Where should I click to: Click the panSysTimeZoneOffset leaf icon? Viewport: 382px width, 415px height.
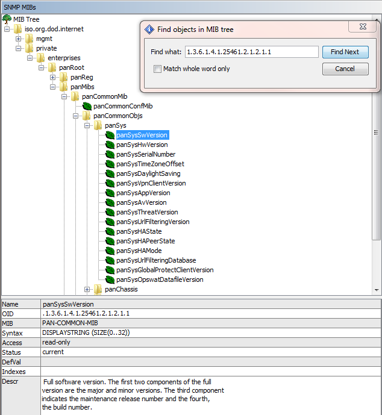[110, 164]
